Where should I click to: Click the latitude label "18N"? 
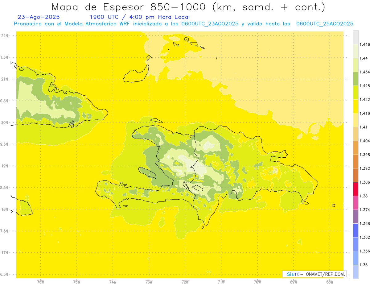pos(5,209)
